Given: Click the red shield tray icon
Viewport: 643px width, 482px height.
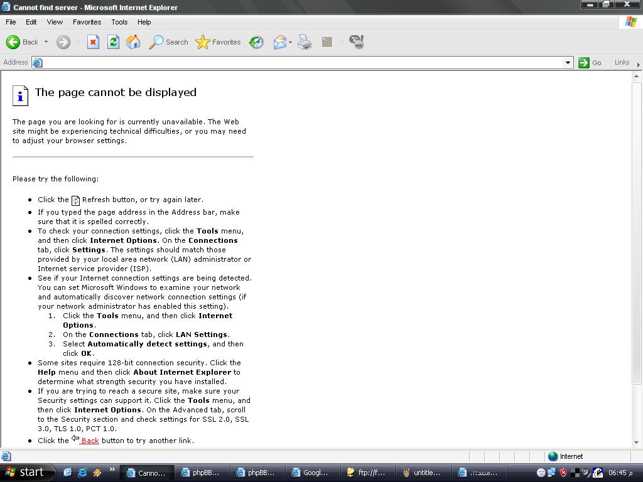Looking at the screenshot, I should click(563, 473).
